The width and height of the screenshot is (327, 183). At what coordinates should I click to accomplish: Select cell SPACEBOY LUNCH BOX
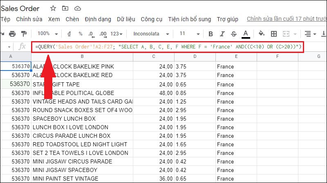(x=82, y=119)
